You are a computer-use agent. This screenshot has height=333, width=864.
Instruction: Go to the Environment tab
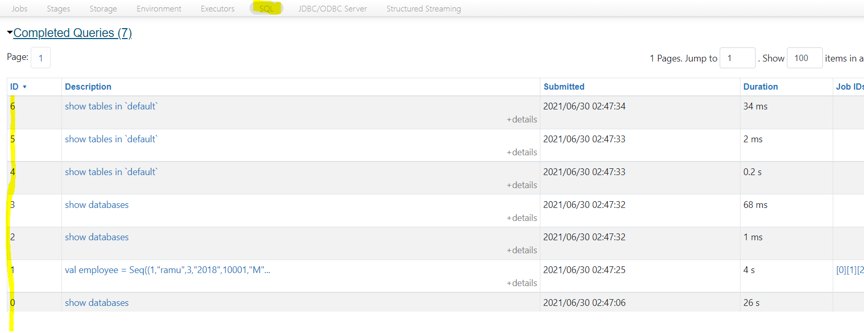159,9
